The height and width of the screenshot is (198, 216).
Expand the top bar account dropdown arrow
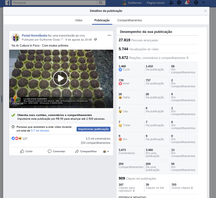click(x=204, y=3)
